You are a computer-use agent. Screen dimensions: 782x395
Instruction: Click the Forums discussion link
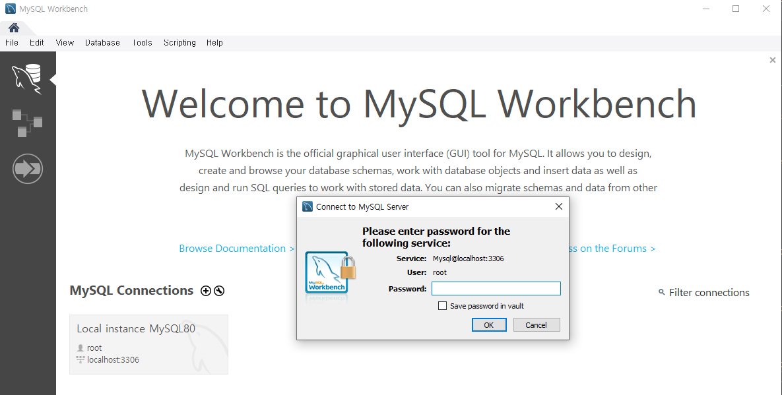[612, 249]
